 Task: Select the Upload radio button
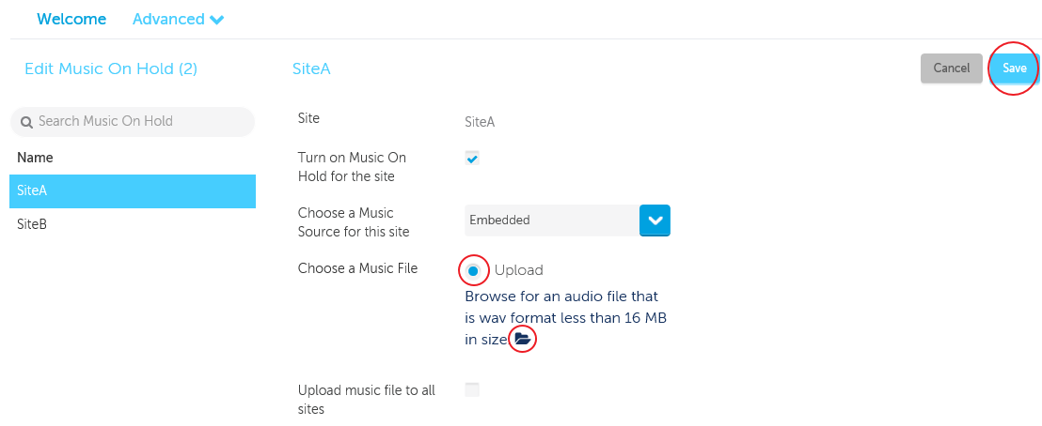tap(473, 270)
